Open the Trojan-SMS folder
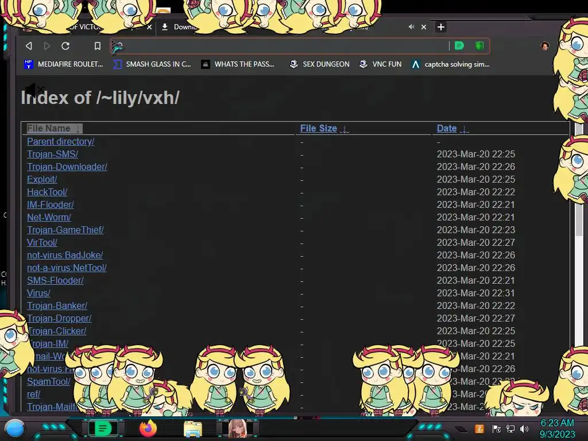Image resolution: width=588 pixels, height=441 pixels. click(x=52, y=154)
